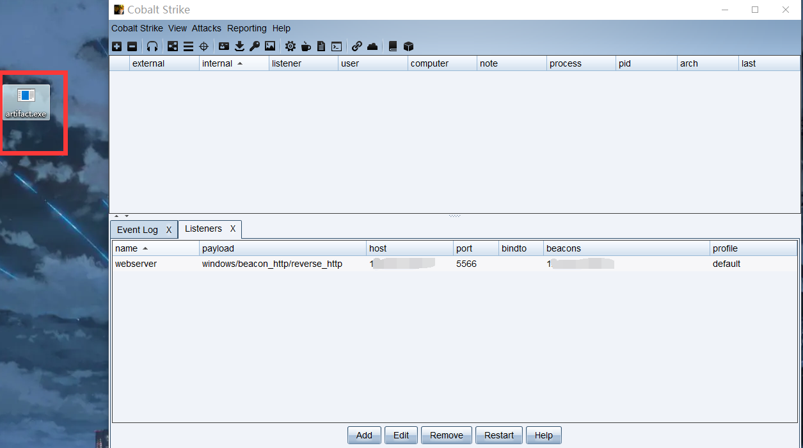Screen dimensions: 803x448
Task: Open the Attacks menu
Action: (207, 28)
